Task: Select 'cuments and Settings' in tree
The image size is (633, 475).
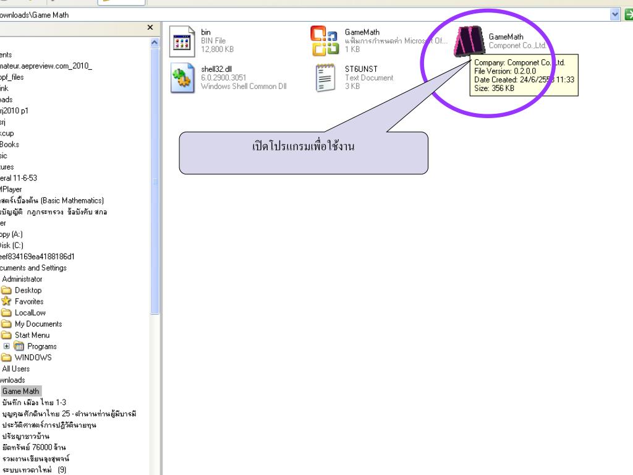Action: point(33,268)
